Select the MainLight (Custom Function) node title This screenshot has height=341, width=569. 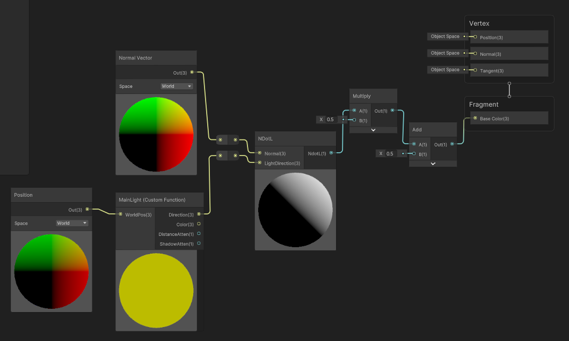pos(152,199)
